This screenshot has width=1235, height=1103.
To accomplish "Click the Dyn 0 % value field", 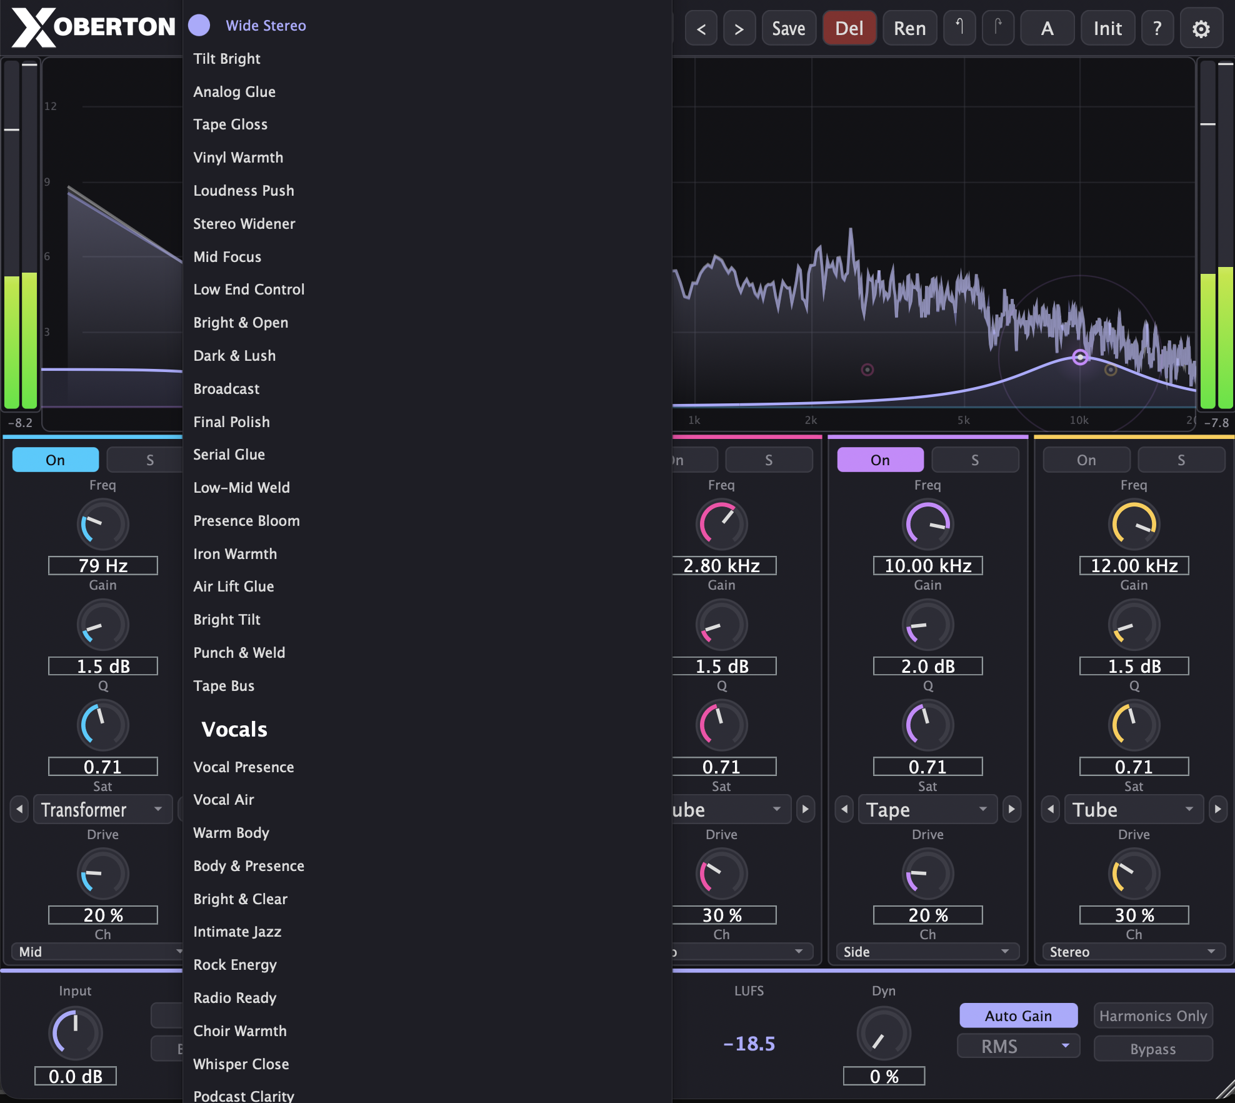I will pyautogui.click(x=884, y=1076).
